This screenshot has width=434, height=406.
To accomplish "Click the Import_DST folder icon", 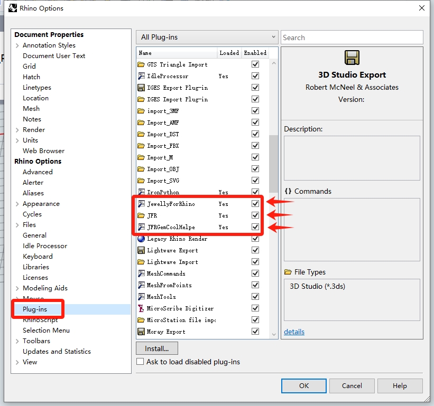I will pyautogui.click(x=141, y=134).
